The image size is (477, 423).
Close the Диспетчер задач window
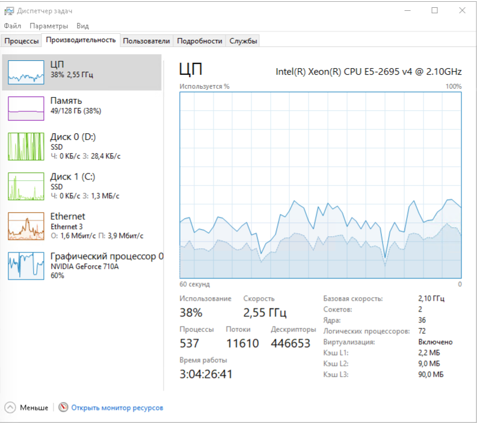(462, 11)
